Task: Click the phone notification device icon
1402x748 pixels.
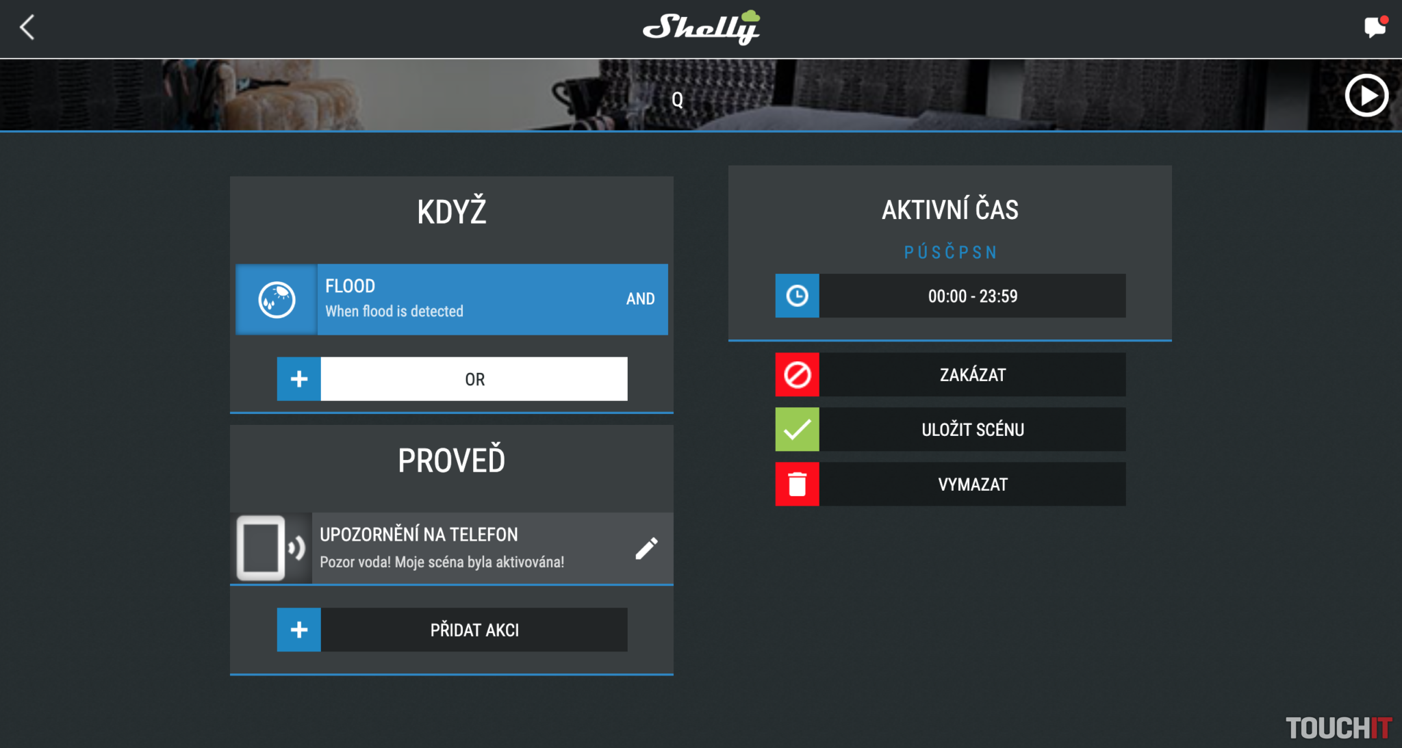Action: (x=271, y=548)
